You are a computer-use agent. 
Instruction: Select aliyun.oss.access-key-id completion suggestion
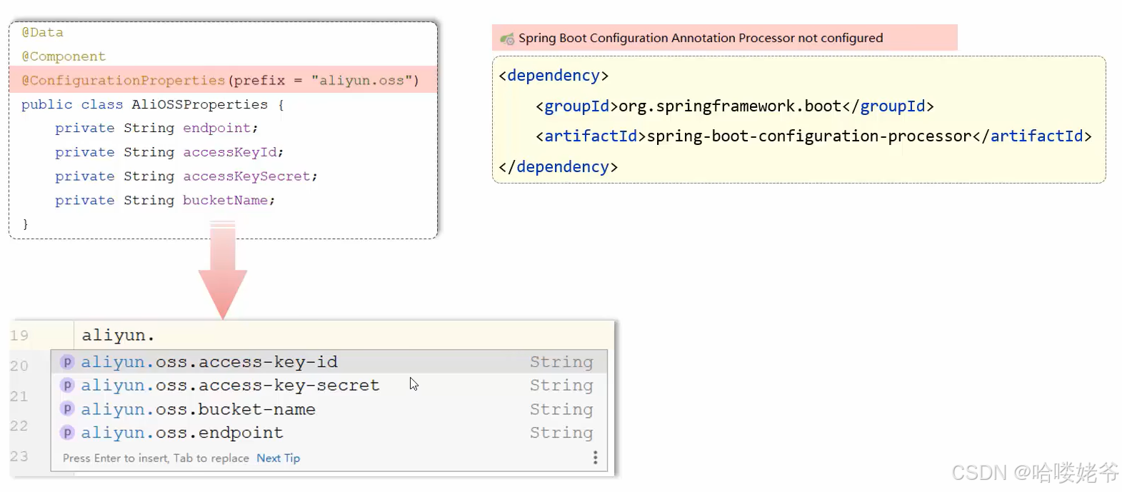pos(329,362)
